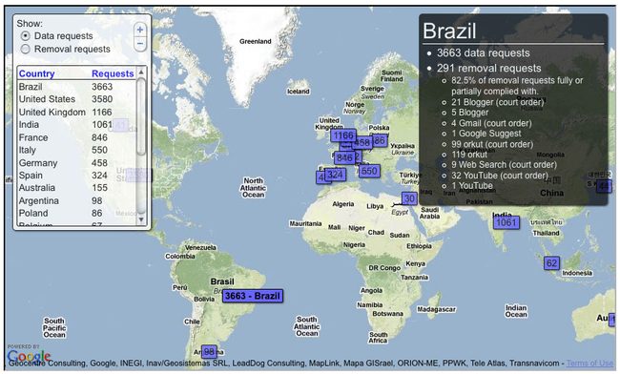Select the Removal requests radio button
The width and height of the screenshot is (620, 374).
(26, 50)
